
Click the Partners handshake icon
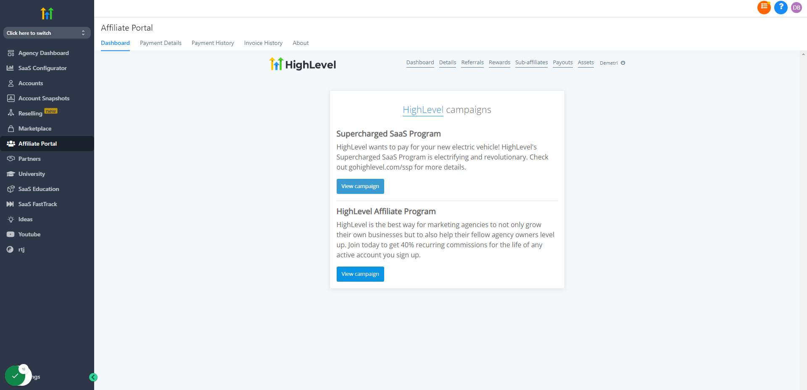11,159
